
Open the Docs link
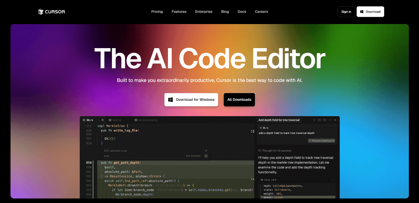242,12
